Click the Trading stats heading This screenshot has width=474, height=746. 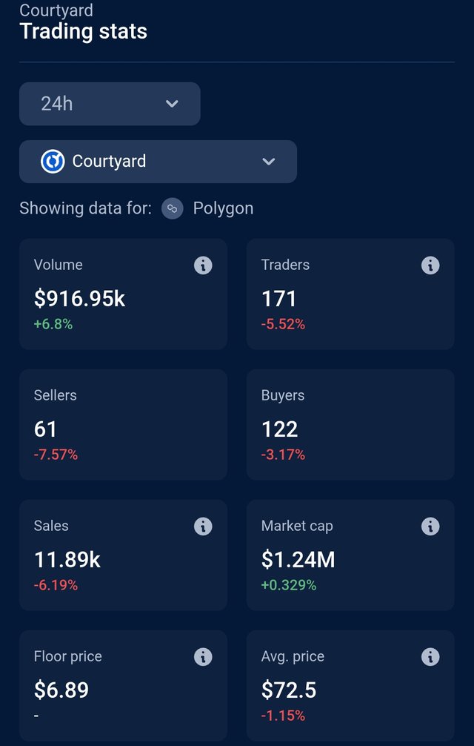click(x=83, y=31)
